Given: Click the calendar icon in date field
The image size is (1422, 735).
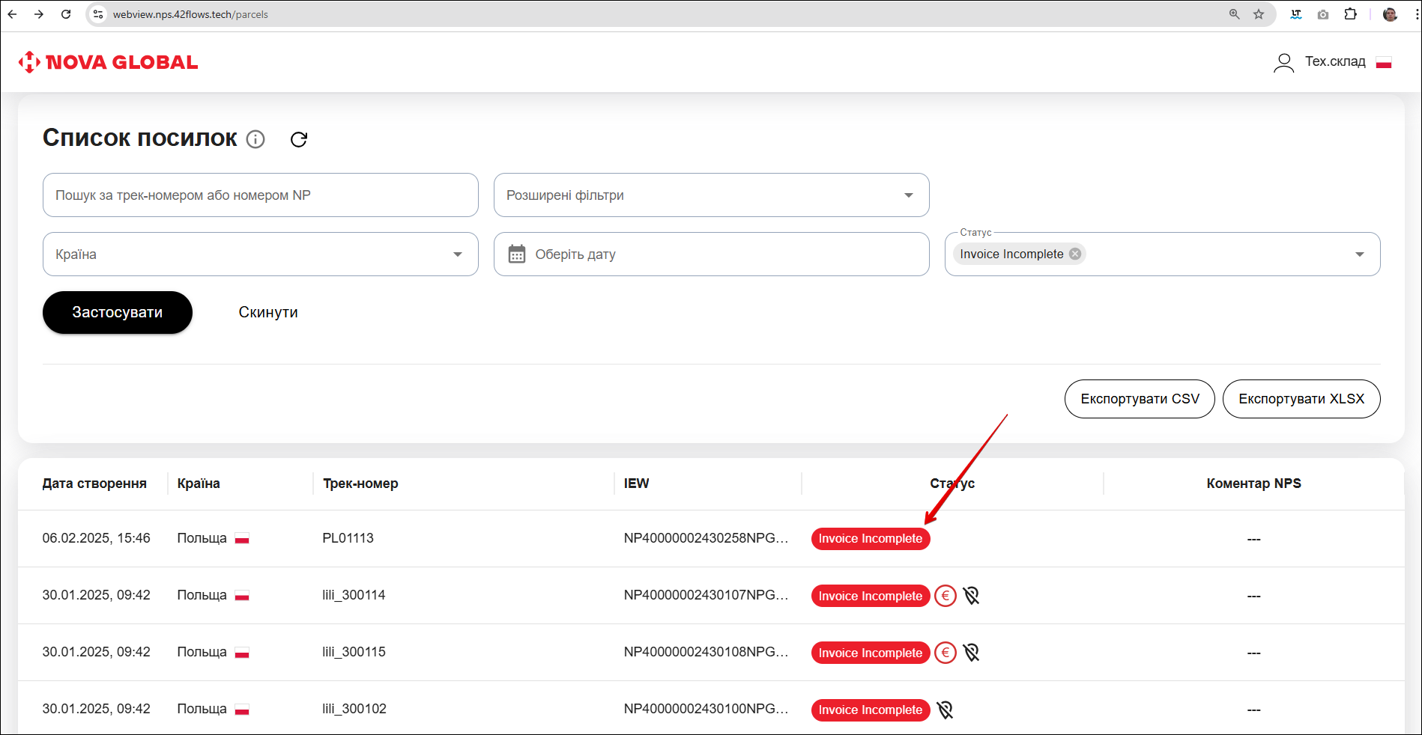Looking at the screenshot, I should (x=517, y=254).
